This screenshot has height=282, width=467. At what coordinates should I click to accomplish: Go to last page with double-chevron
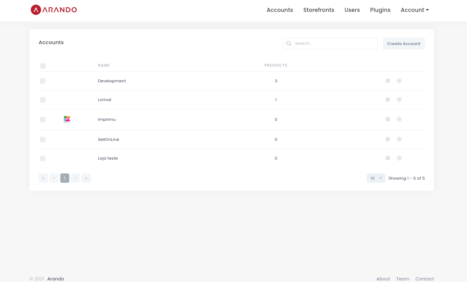(86, 178)
